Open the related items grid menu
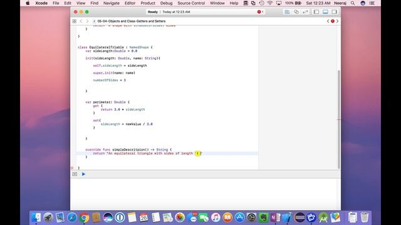 74,21
